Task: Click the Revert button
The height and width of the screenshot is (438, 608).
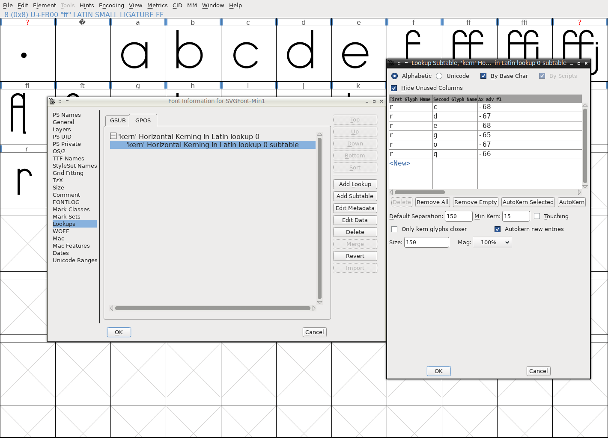Action: [355, 256]
